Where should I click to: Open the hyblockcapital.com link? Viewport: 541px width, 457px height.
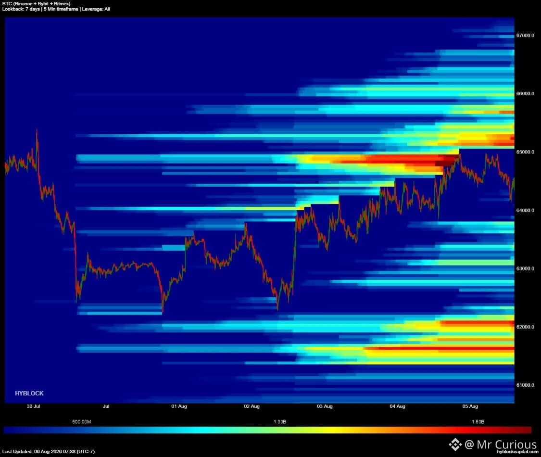coord(517,452)
